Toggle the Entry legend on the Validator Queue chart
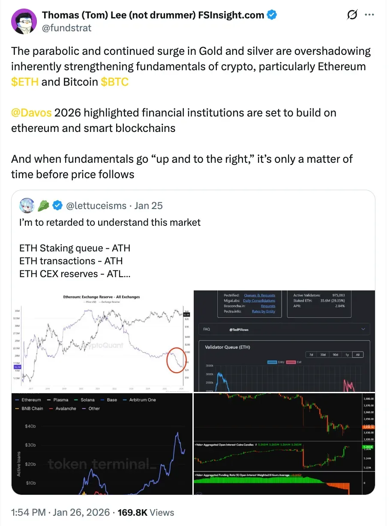The height and width of the screenshot is (526, 390). tap(273, 362)
